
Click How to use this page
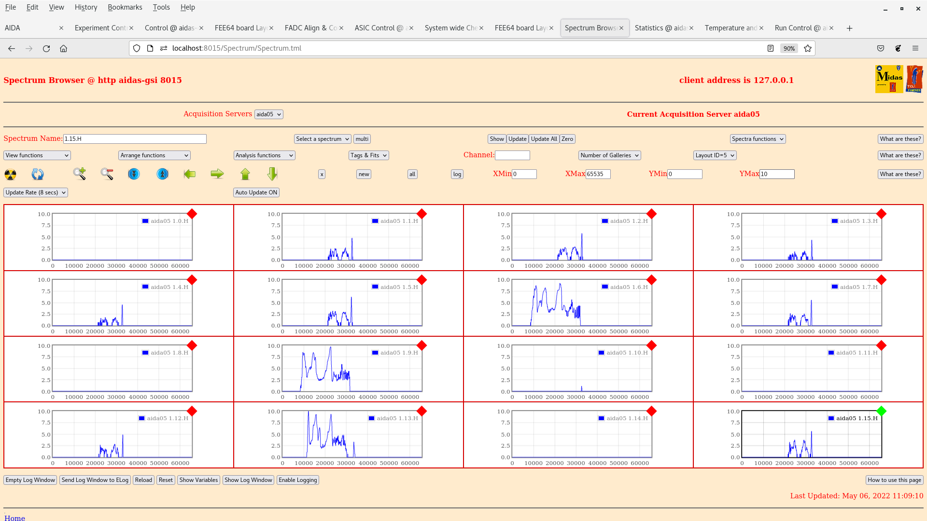894,480
